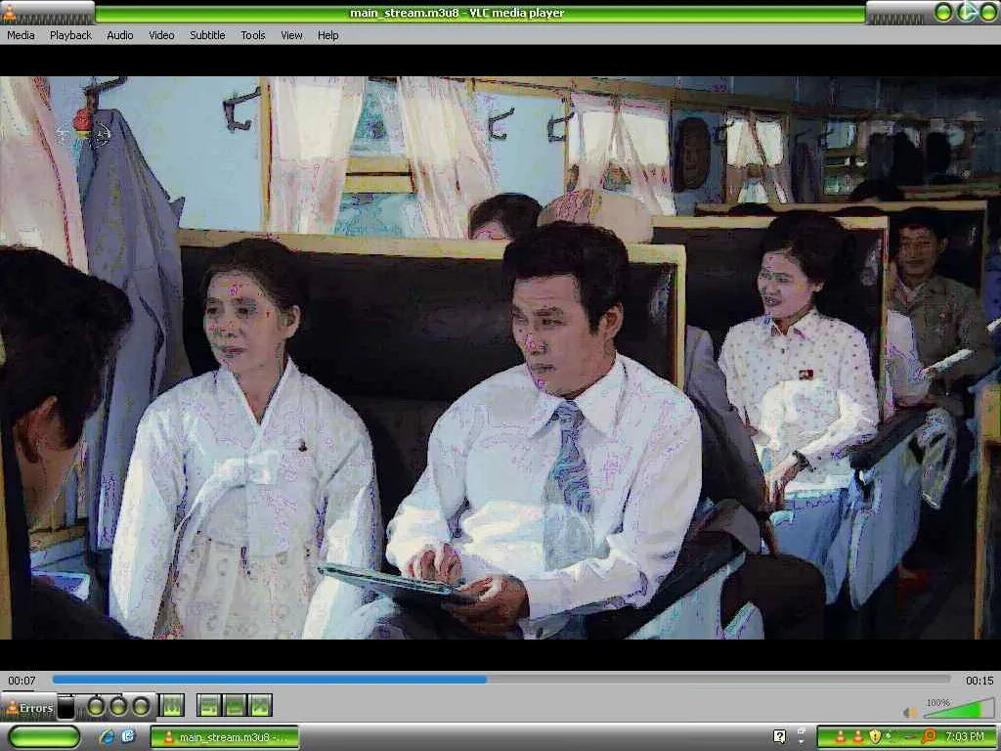Select main_stream.m3u8 taskbar button
The width and height of the screenshot is (1001, 751).
[225, 737]
